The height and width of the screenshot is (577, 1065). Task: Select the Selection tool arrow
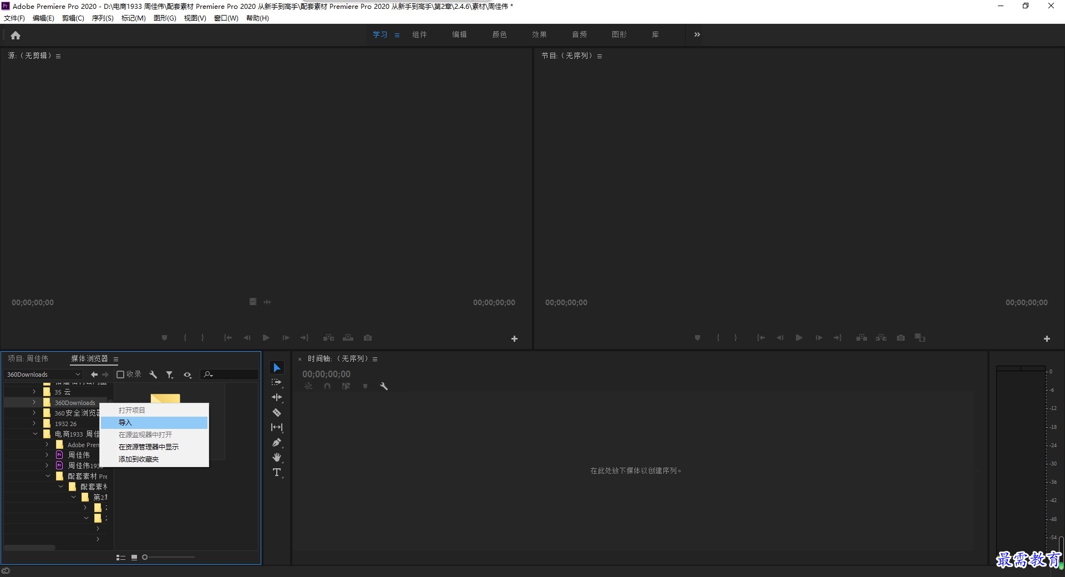277,368
